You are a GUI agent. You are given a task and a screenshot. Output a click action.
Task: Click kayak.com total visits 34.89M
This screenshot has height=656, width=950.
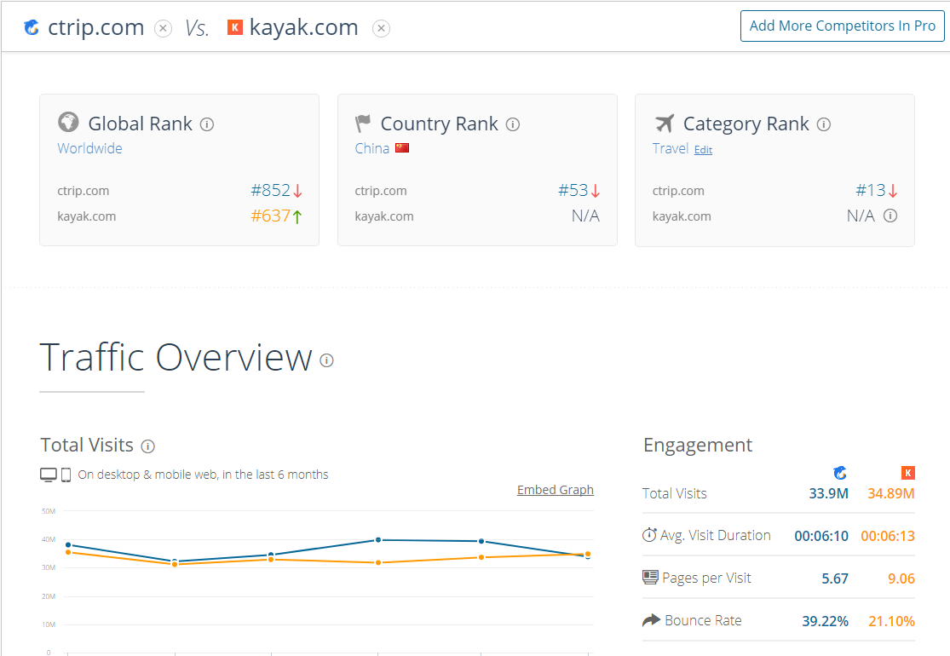point(890,493)
